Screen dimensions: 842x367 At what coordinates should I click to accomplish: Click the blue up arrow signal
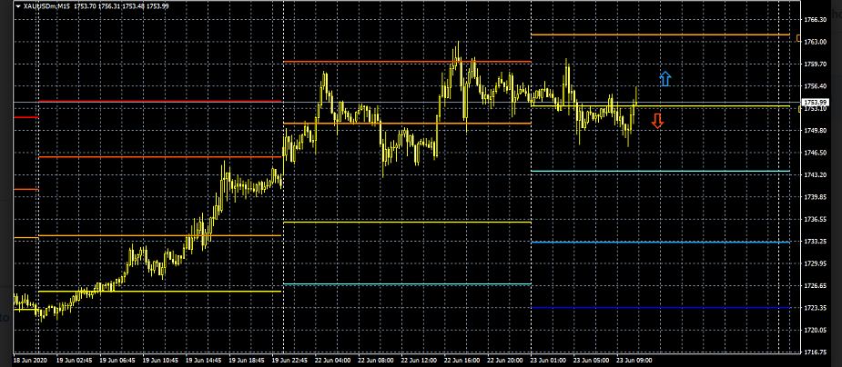665,79
